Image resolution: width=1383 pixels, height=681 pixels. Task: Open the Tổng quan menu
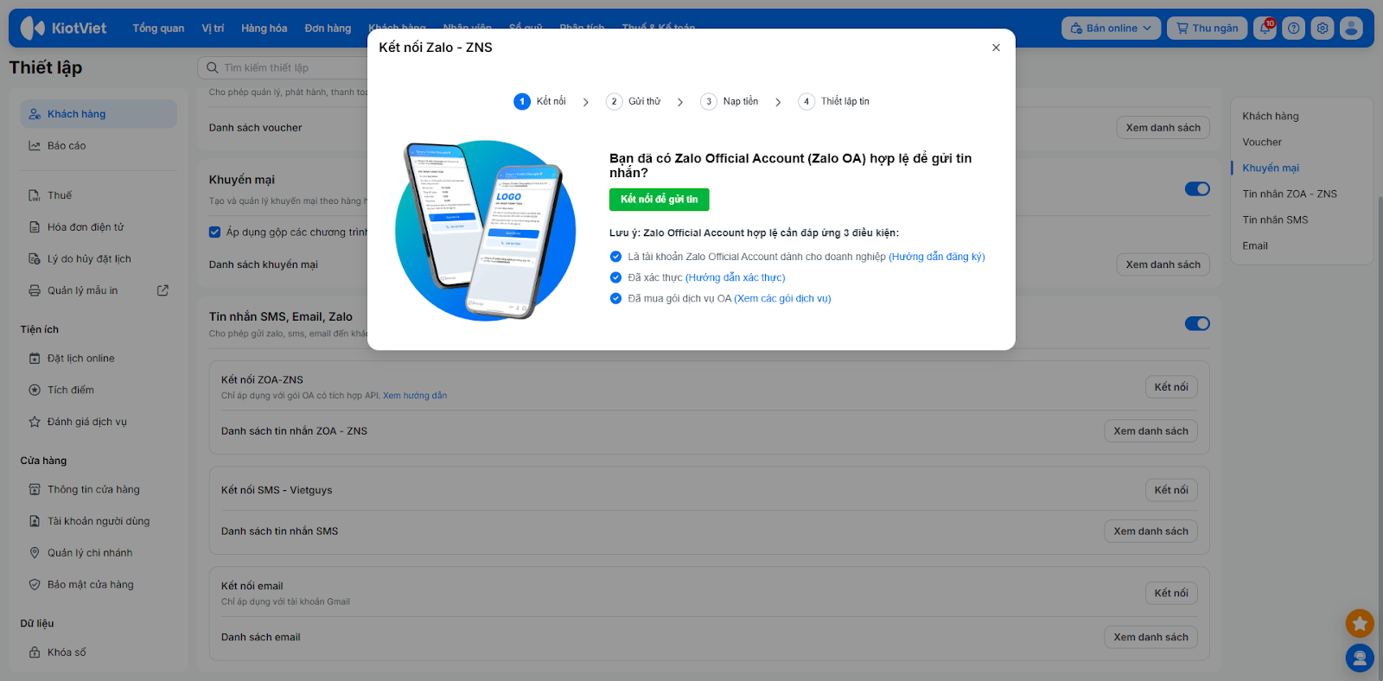(158, 29)
